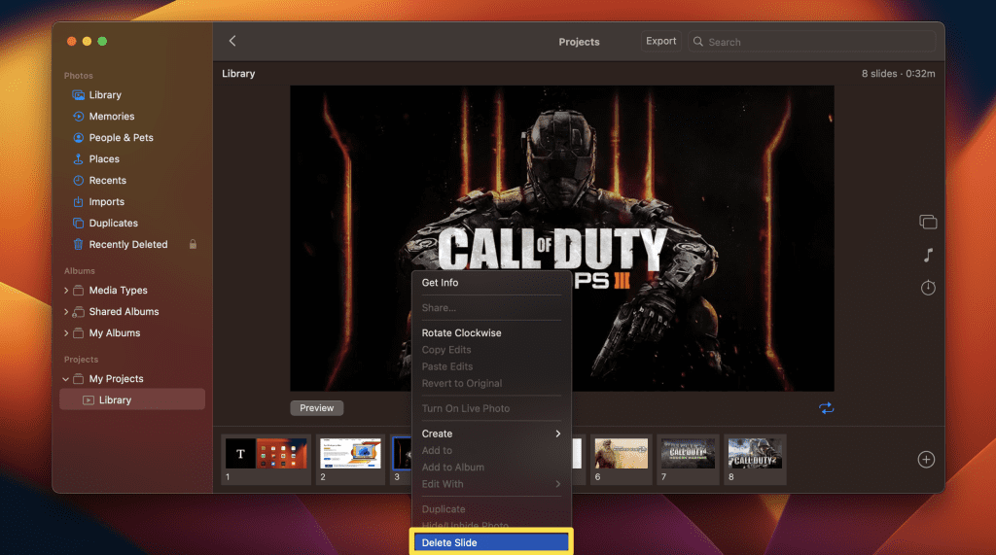Select Delete Slide in the context menu
The height and width of the screenshot is (555, 996).
491,542
